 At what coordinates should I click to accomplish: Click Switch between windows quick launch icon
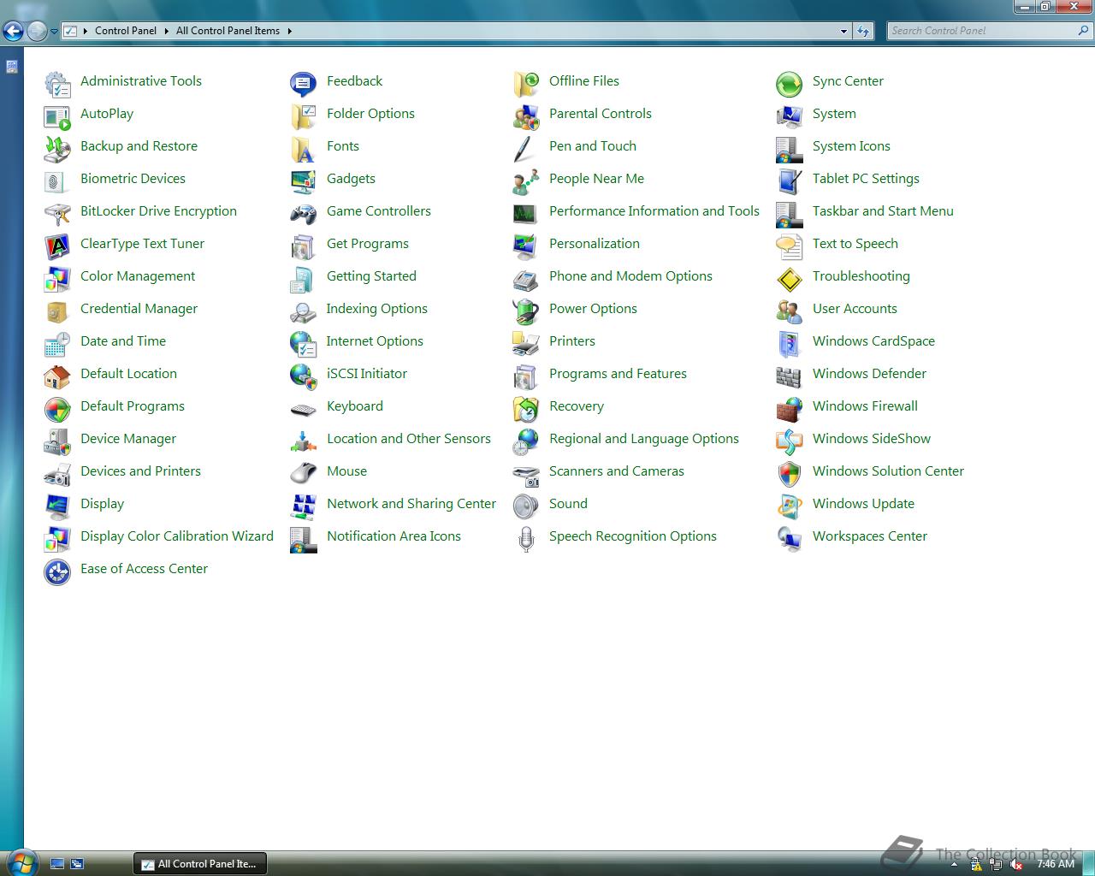point(77,864)
